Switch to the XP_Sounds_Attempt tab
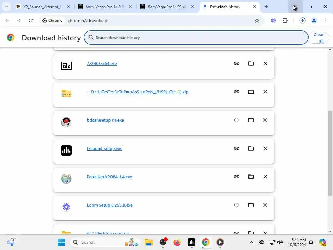This screenshot has height=250, width=333. [x=42, y=7]
